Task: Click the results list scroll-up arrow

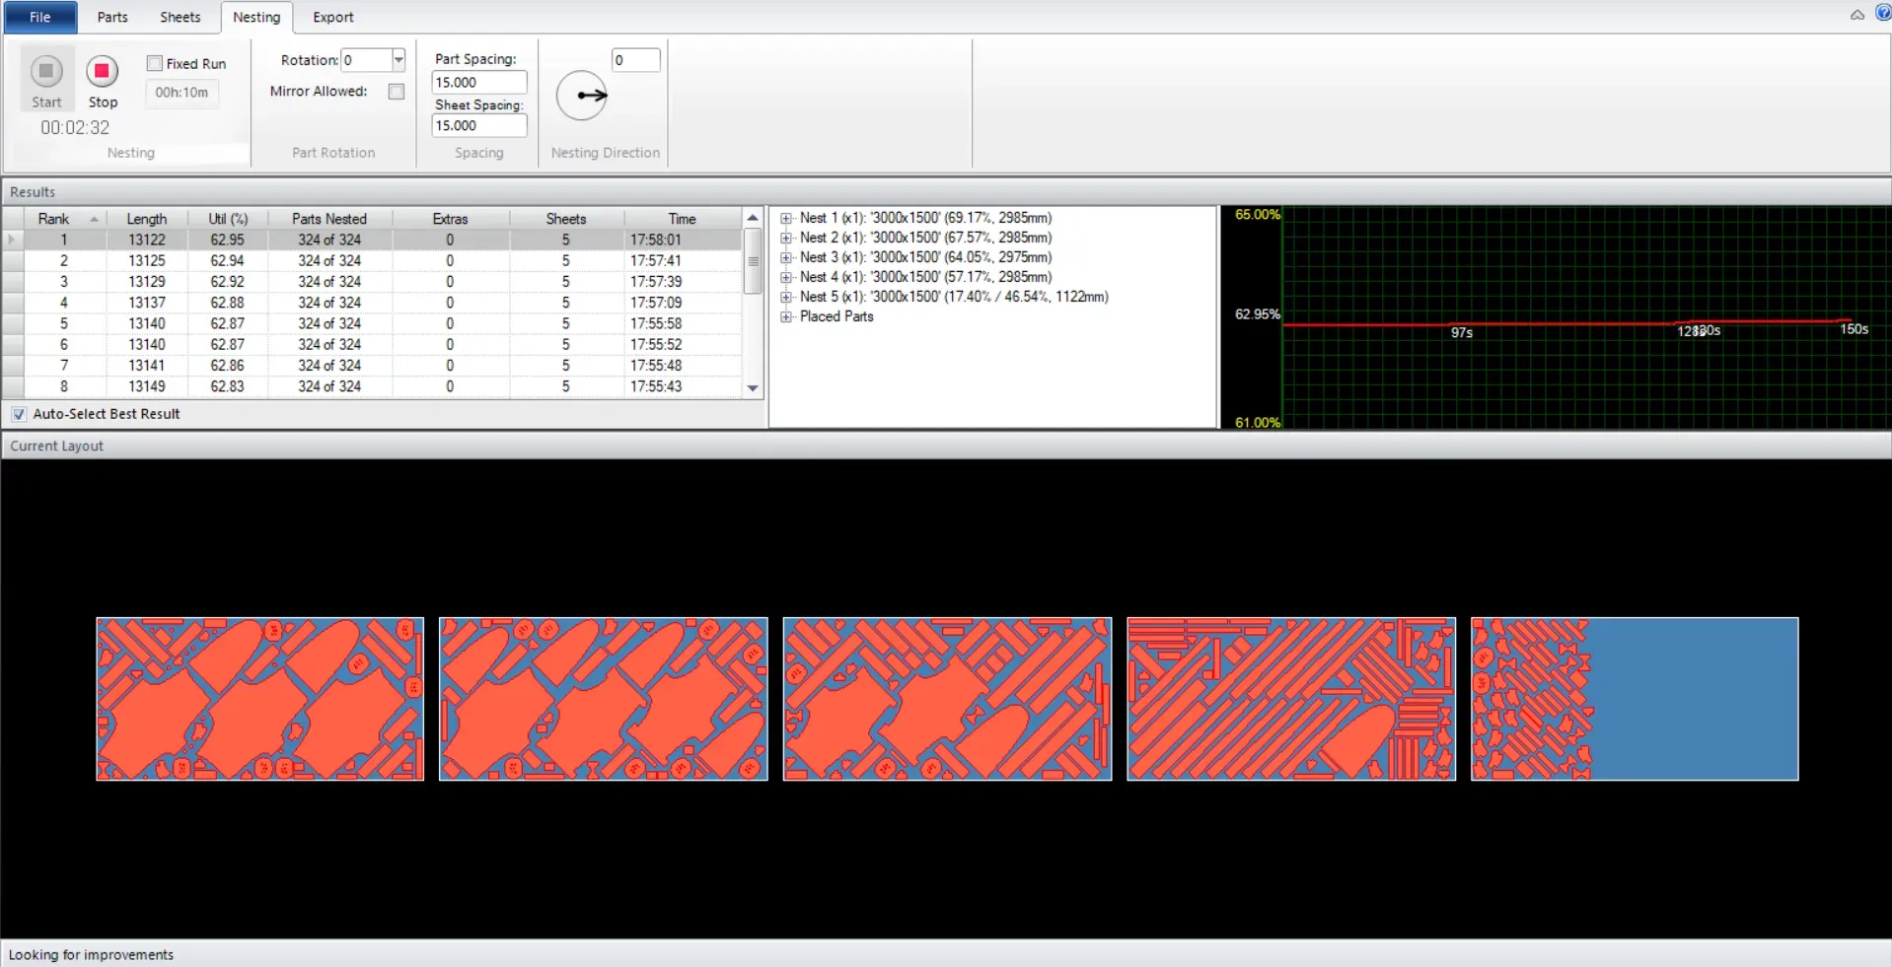Action: (x=753, y=218)
